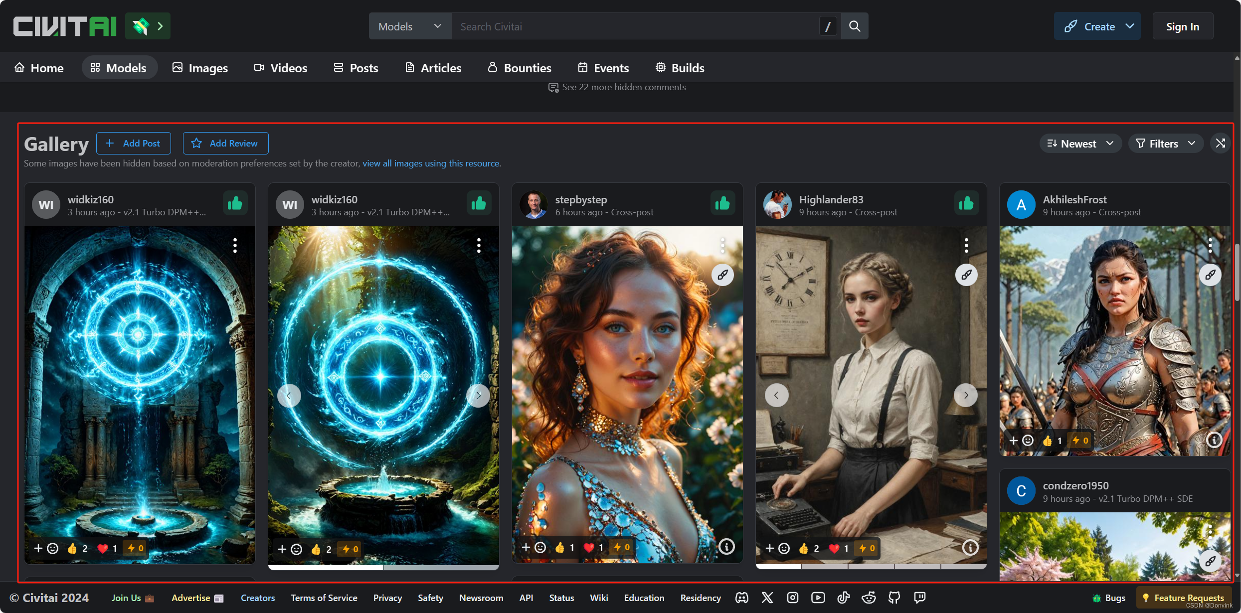The image size is (1241, 613).
Task: Click the remix brush icon on stepbystep image
Action: [722, 275]
